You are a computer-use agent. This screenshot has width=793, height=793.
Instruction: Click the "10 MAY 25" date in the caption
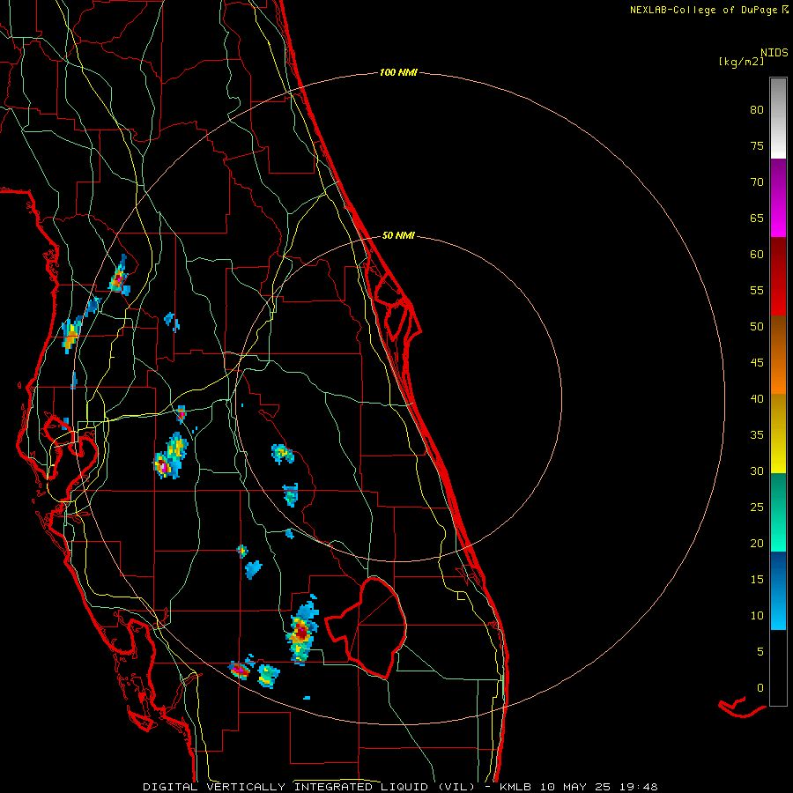[x=576, y=787]
